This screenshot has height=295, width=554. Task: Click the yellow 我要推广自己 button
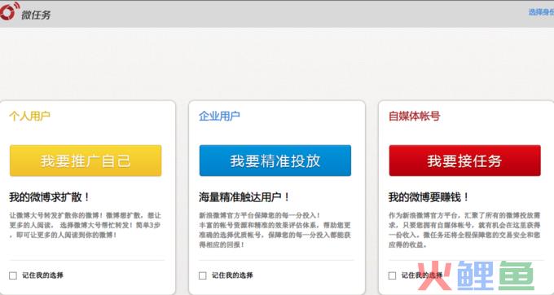[x=86, y=161]
